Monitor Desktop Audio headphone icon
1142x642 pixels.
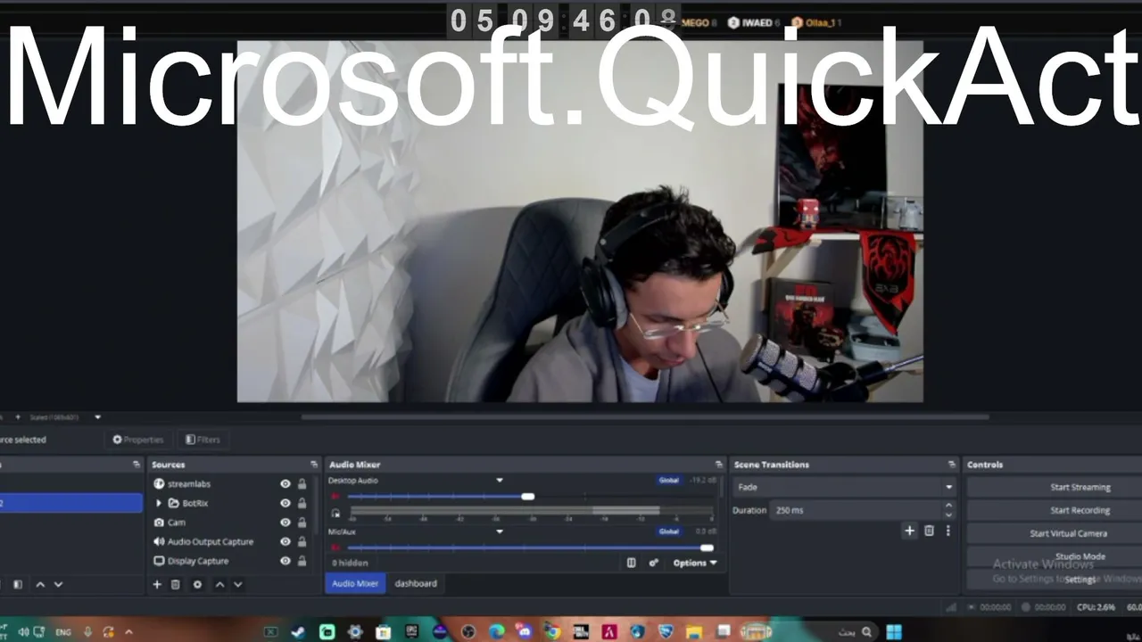[x=335, y=514]
